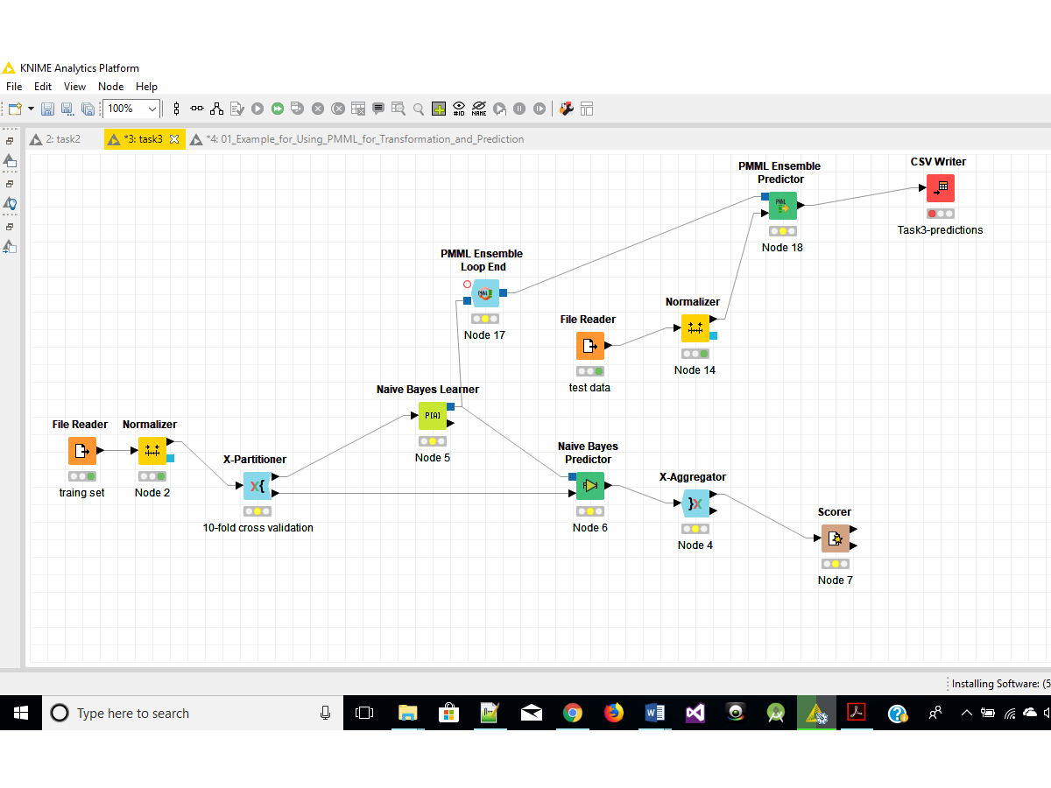Click the Save workflow icon
This screenshot has width=1051, height=788.
tap(47, 109)
